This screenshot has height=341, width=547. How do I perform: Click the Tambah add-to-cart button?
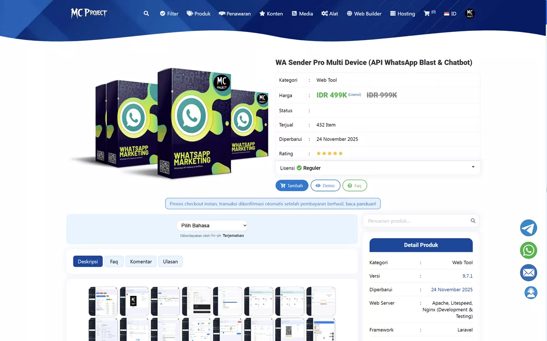click(x=292, y=186)
